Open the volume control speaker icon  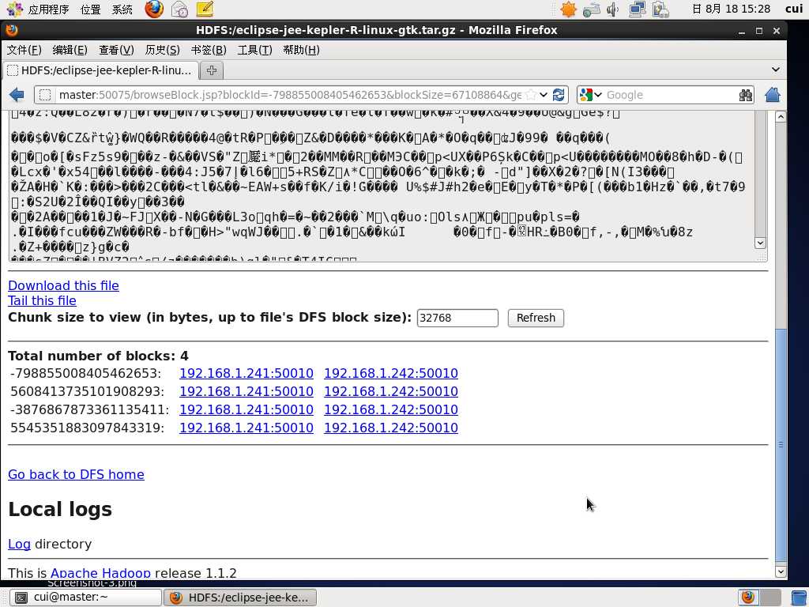pos(613,9)
